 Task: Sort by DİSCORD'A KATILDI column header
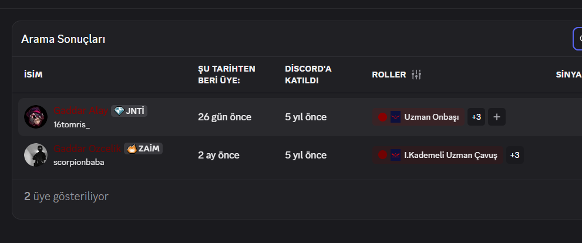(308, 75)
